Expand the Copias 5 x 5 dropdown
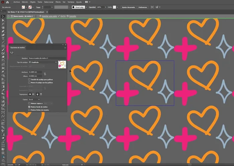The height and width of the screenshot is (166, 234). coord(34,99)
